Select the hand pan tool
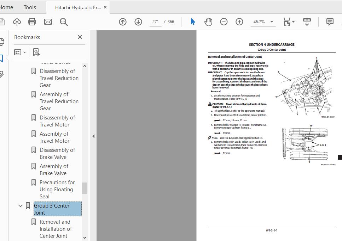The height and width of the screenshot is (241, 342). tap(208, 22)
